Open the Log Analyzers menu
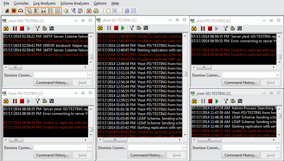The height and width of the screenshot is (161, 284). tap(44, 3)
